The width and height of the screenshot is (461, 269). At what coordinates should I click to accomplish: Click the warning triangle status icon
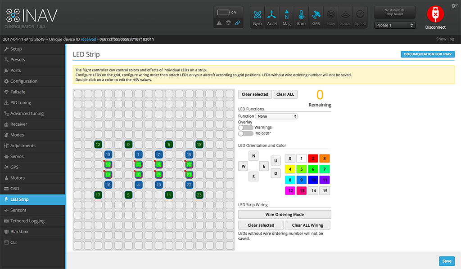pyautogui.click(x=219, y=23)
